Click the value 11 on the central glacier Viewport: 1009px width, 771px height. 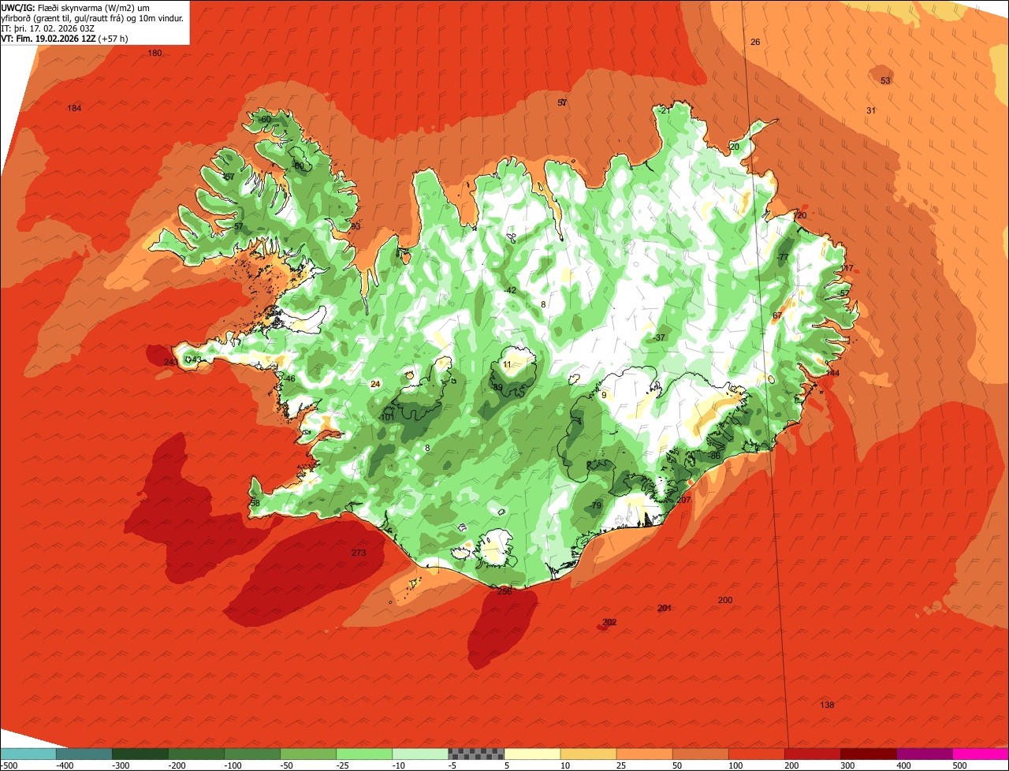click(507, 364)
